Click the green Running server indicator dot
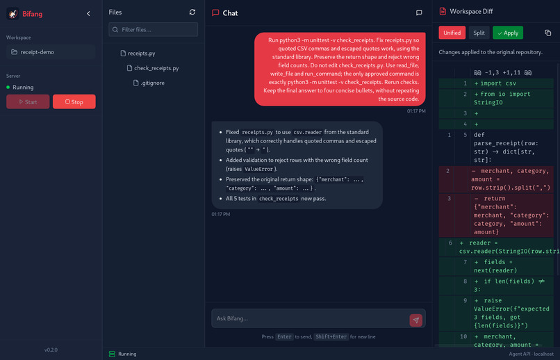 point(8,87)
